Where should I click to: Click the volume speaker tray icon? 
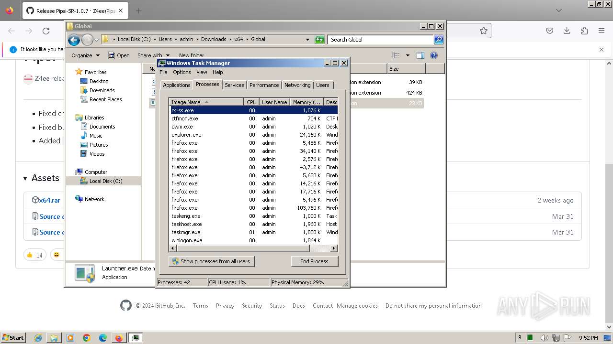tap(544, 338)
